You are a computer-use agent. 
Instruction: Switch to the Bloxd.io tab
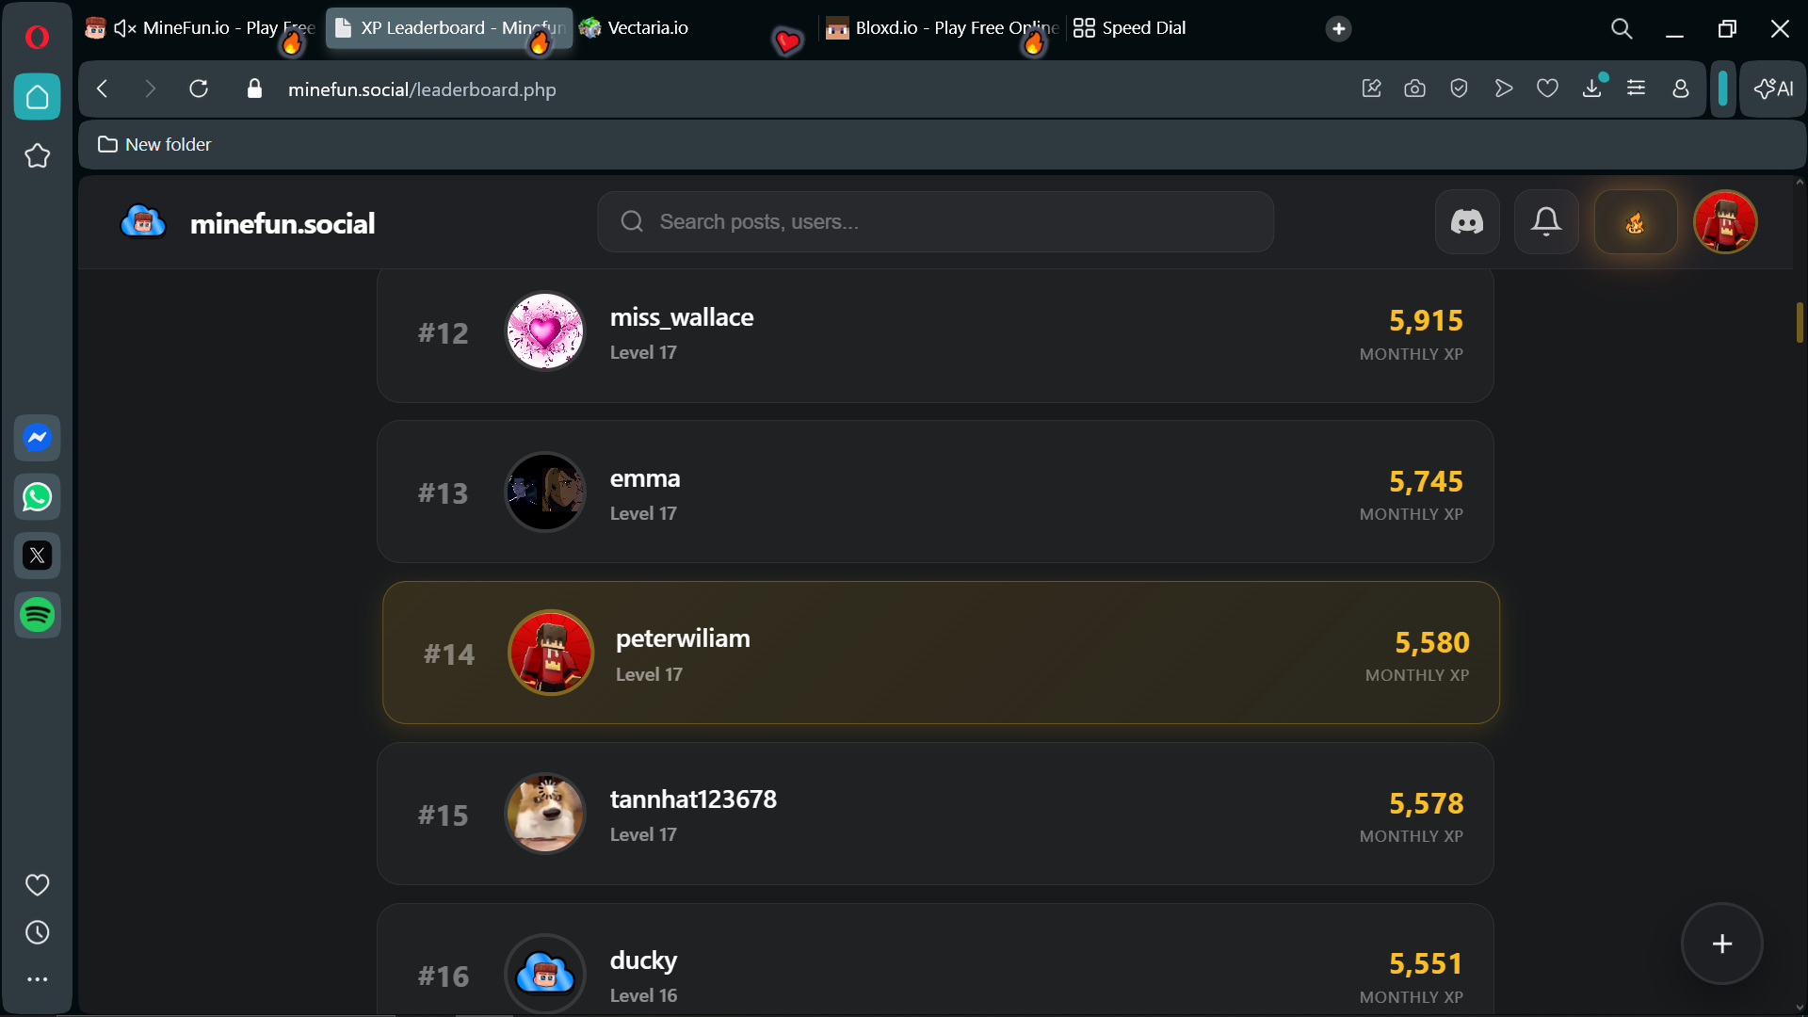[x=942, y=28]
